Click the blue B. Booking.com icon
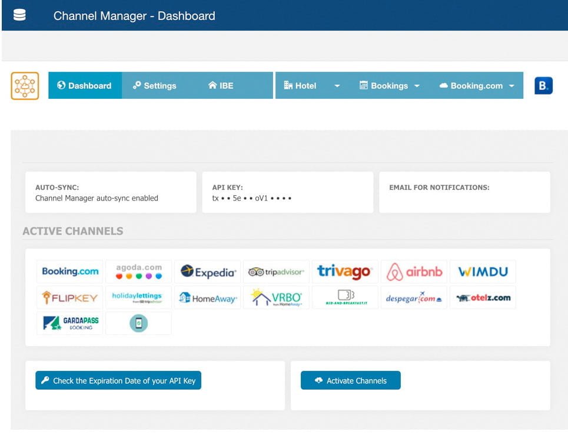This screenshot has height=435, width=568. pos(543,86)
